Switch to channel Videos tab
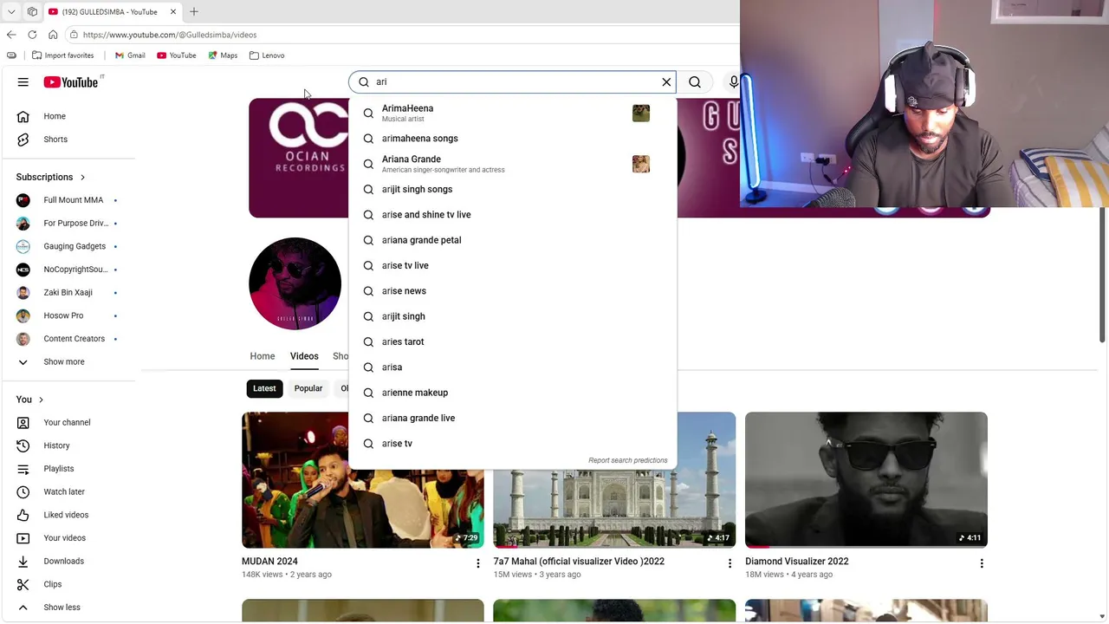This screenshot has width=1109, height=624. point(304,356)
